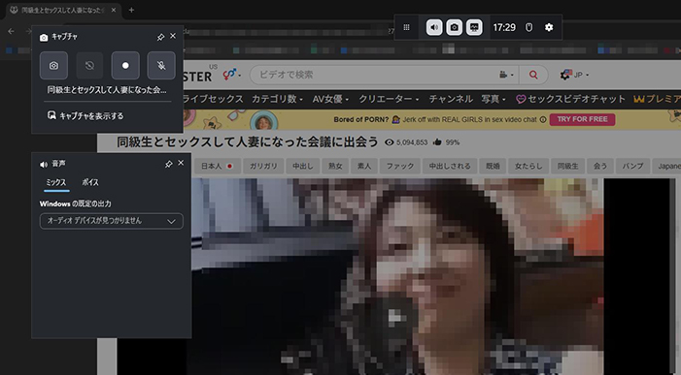Open the 写真 menu
The height and width of the screenshot is (375, 681).
point(494,99)
